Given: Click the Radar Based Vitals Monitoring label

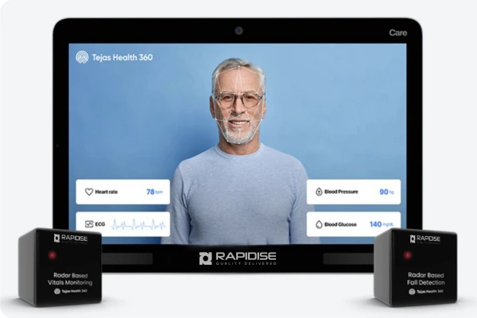Looking at the screenshot, I should pos(68,278).
